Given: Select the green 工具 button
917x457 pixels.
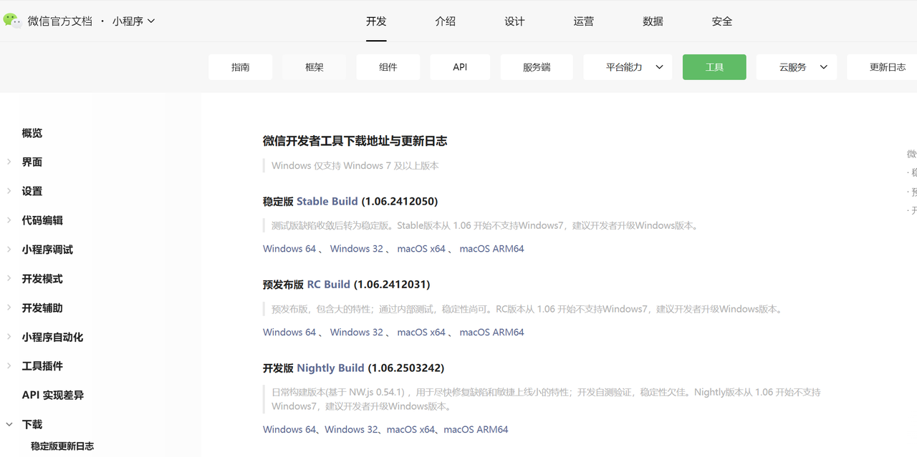Looking at the screenshot, I should pyautogui.click(x=714, y=67).
